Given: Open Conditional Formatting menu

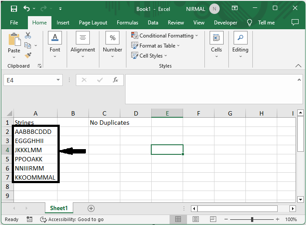Looking at the screenshot, I should tap(164, 35).
